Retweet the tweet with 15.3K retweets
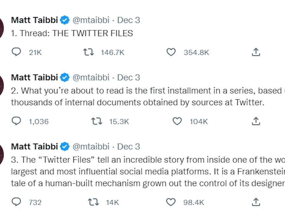285x213 pixels. 97,121
